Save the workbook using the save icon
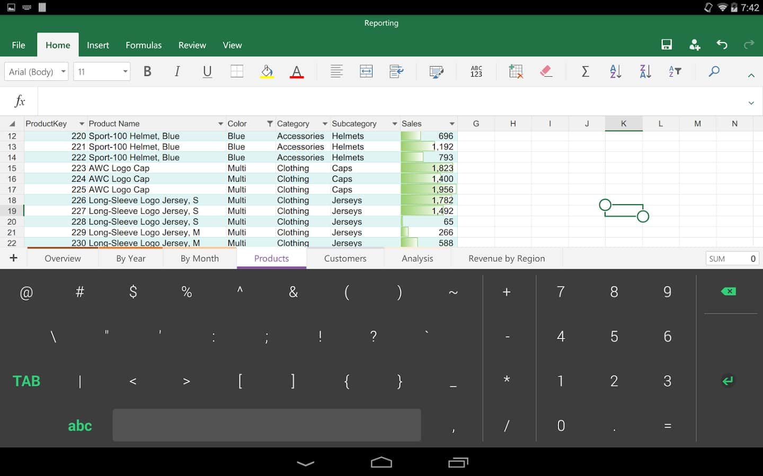This screenshot has width=763, height=476. (x=667, y=45)
